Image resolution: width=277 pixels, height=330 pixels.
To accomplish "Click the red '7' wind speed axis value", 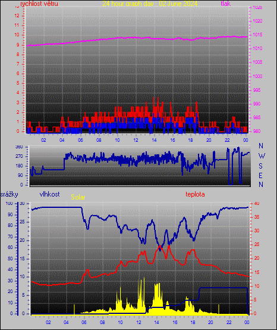I will click(x=18, y=64).
